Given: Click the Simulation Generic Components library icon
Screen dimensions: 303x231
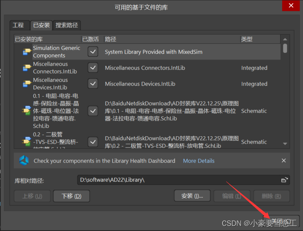Looking at the screenshot, I should [27, 52].
